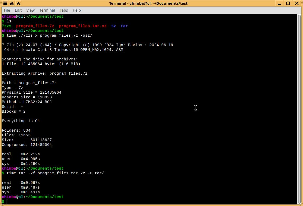Click the window title 'Terminal - chimba@cl: ~/Documents/test'

click(148, 3)
